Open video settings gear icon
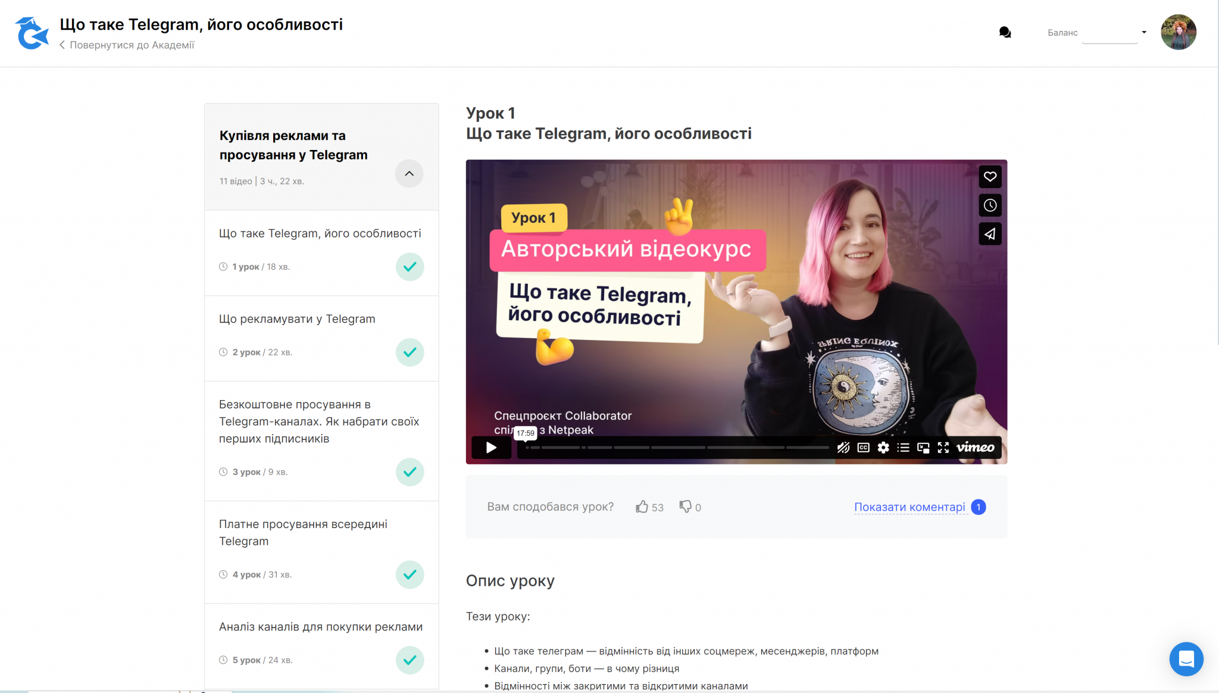The width and height of the screenshot is (1219, 693). click(883, 448)
